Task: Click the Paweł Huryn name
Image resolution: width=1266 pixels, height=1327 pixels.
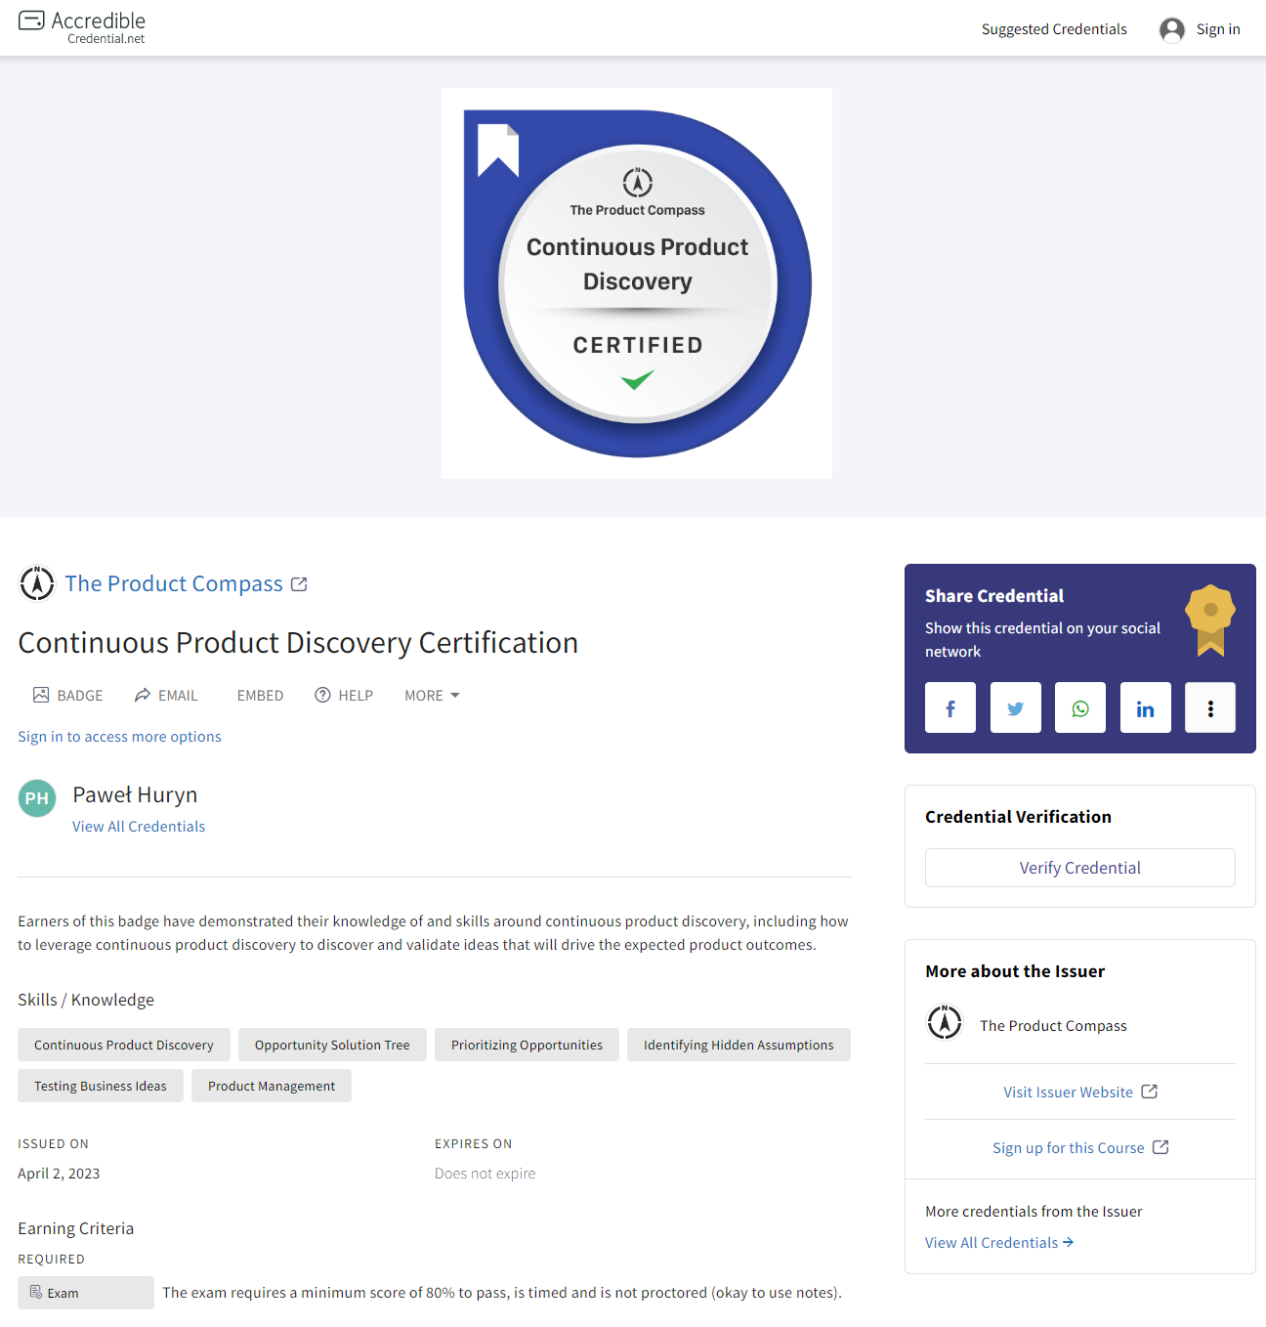Action: tap(135, 794)
